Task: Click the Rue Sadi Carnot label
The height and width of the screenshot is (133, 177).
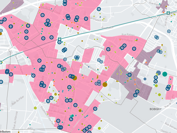Action: pos(50,104)
